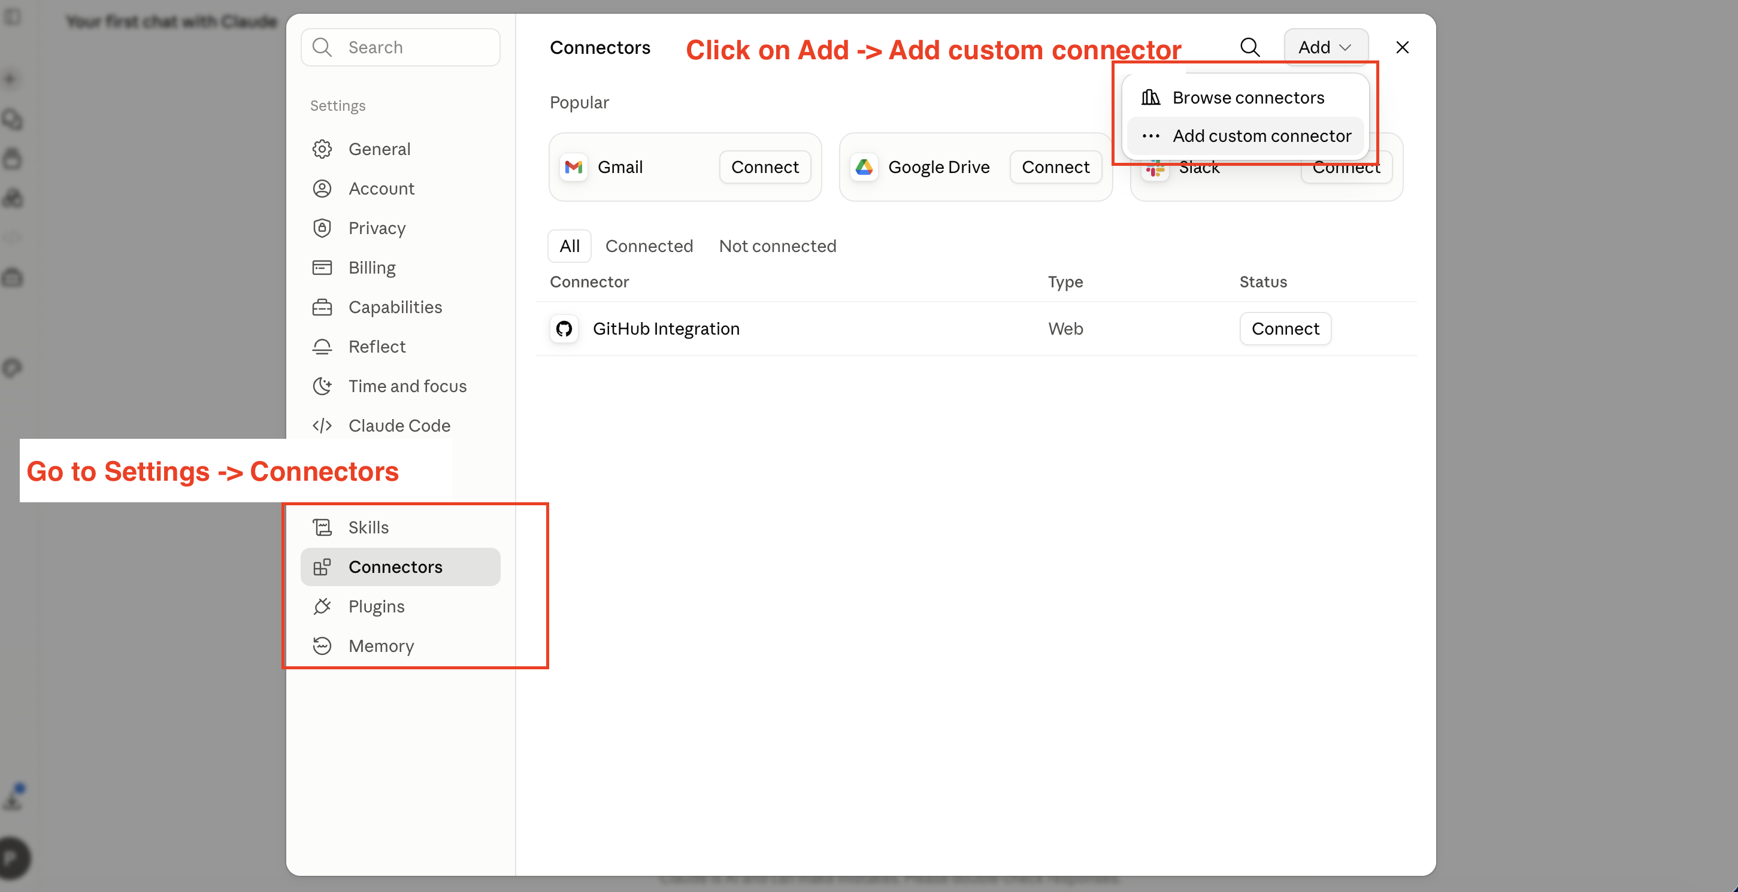The width and height of the screenshot is (1738, 892).
Task: Switch to the Not connected tab
Action: [x=777, y=246]
